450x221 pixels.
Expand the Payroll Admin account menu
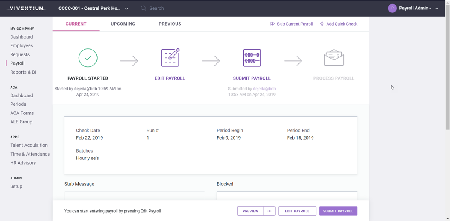click(x=436, y=8)
